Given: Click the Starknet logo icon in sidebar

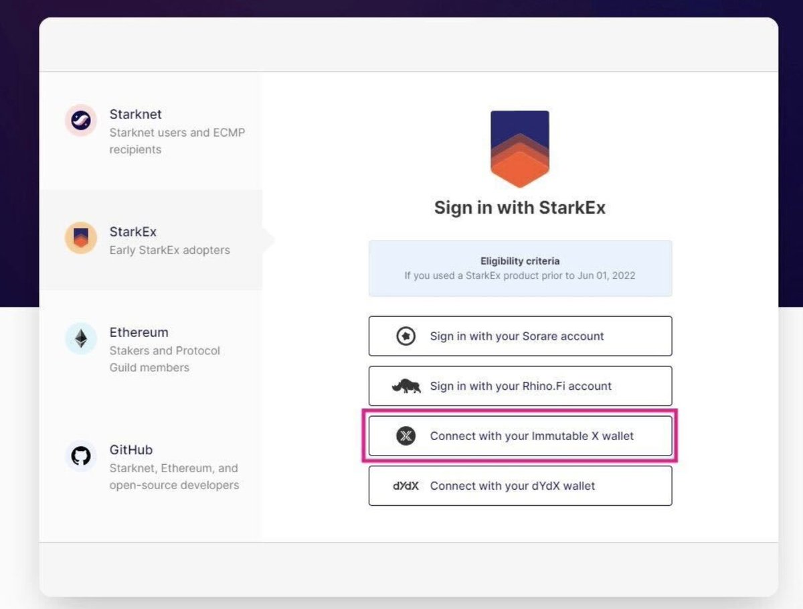Looking at the screenshot, I should [x=81, y=121].
